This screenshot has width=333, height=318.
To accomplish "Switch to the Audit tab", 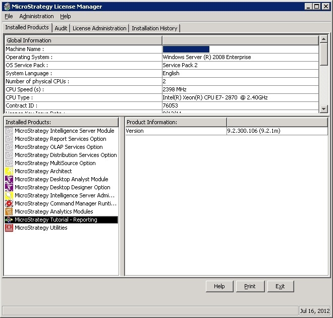I will click(61, 28).
